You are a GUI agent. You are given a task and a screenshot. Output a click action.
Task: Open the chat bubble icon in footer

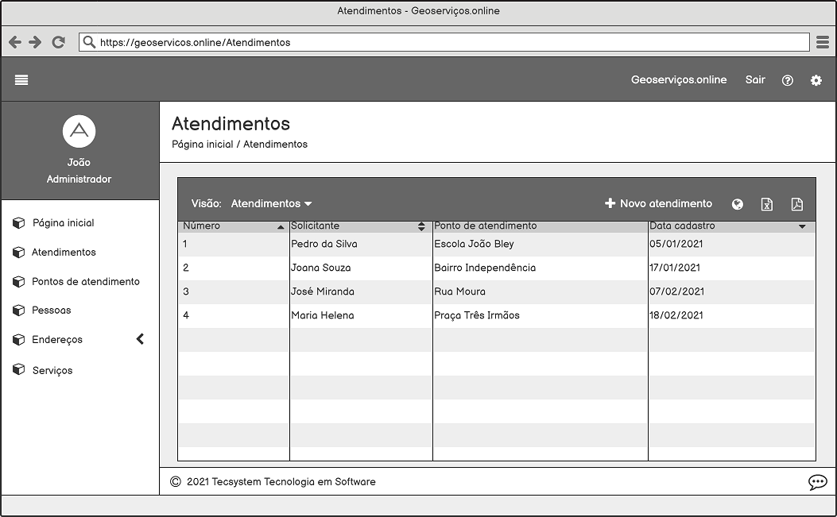(x=817, y=482)
